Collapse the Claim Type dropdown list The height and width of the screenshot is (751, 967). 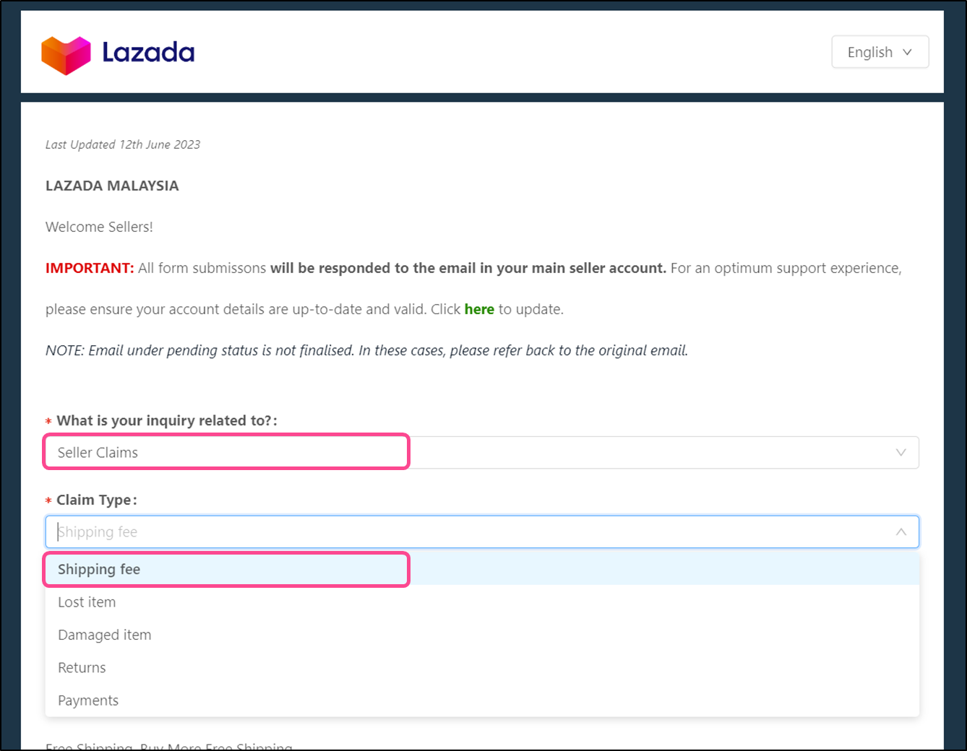901,531
